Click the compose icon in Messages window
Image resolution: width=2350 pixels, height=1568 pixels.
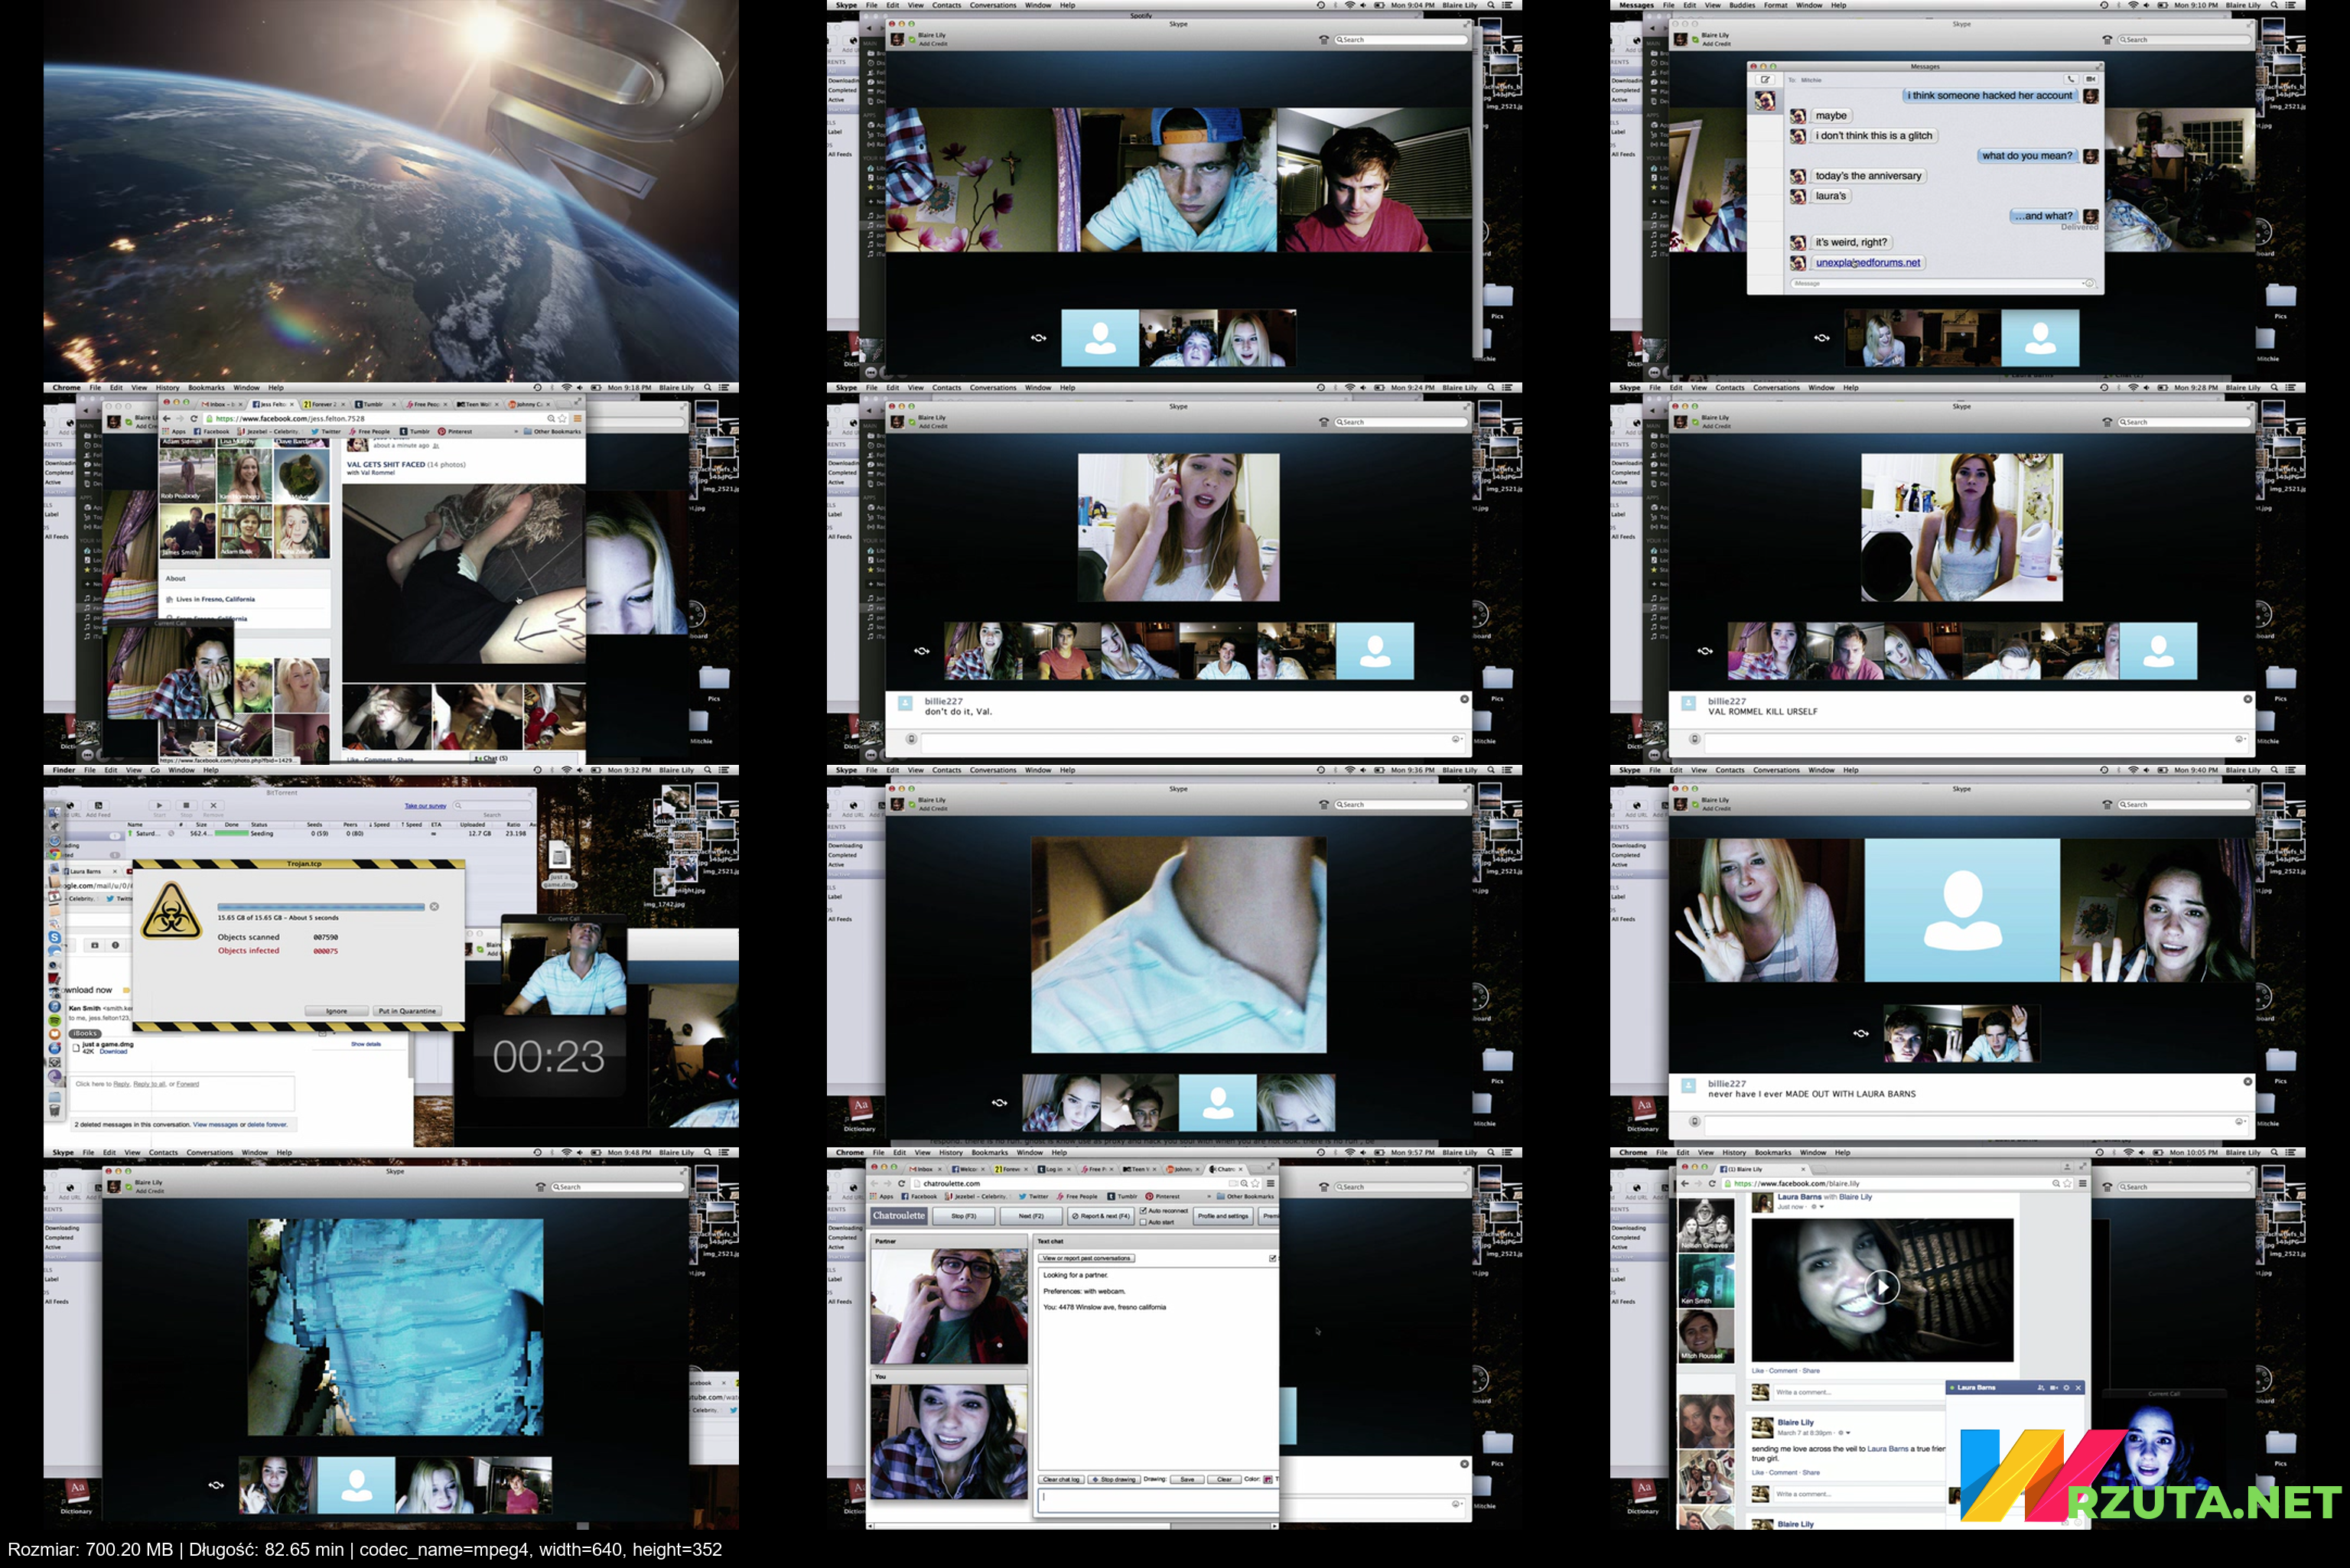click(x=1765, y=79)
